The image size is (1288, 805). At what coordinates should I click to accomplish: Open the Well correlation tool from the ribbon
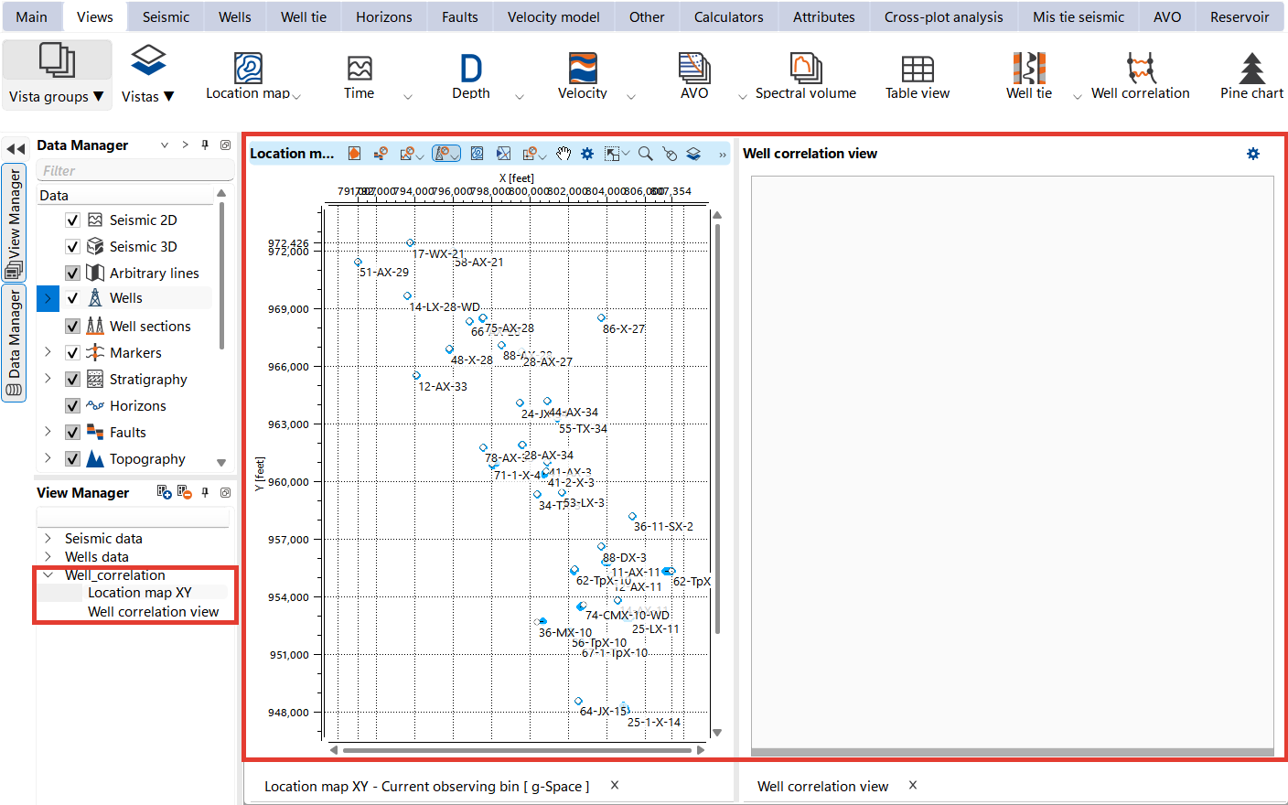pos(1140,73)
